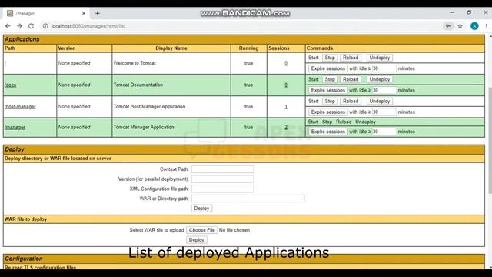Click 'Tomcat Manager Application' display name text
The height and width of the screenshot is (277, 492).
[144, 127]
